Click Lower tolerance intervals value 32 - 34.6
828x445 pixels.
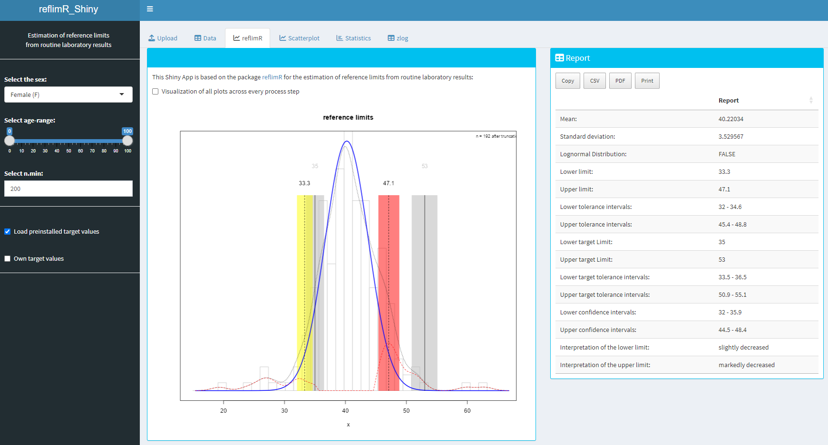click(x=730, y=207)
